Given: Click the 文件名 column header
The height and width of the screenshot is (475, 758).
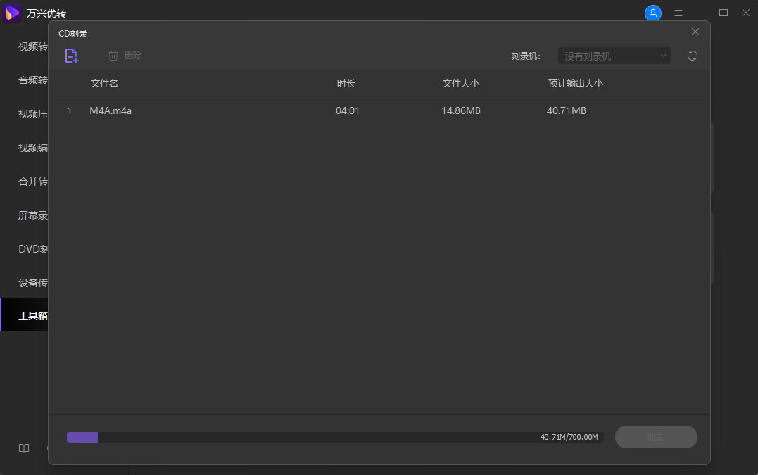Looking at the screenshot, I should click(x=104, y=83).
